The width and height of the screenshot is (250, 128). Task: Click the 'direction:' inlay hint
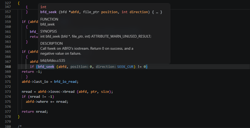coord(106,67)
